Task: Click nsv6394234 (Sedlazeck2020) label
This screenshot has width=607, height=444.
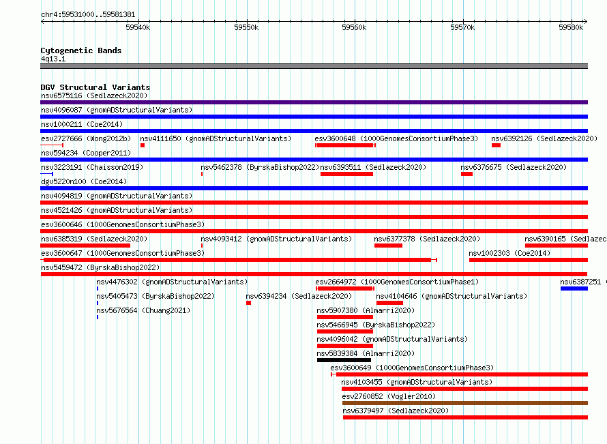Action: coord(299,296)
